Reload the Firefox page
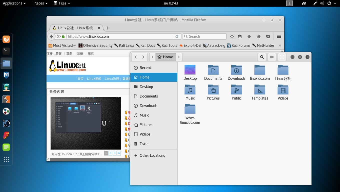 tap(177, 36)
